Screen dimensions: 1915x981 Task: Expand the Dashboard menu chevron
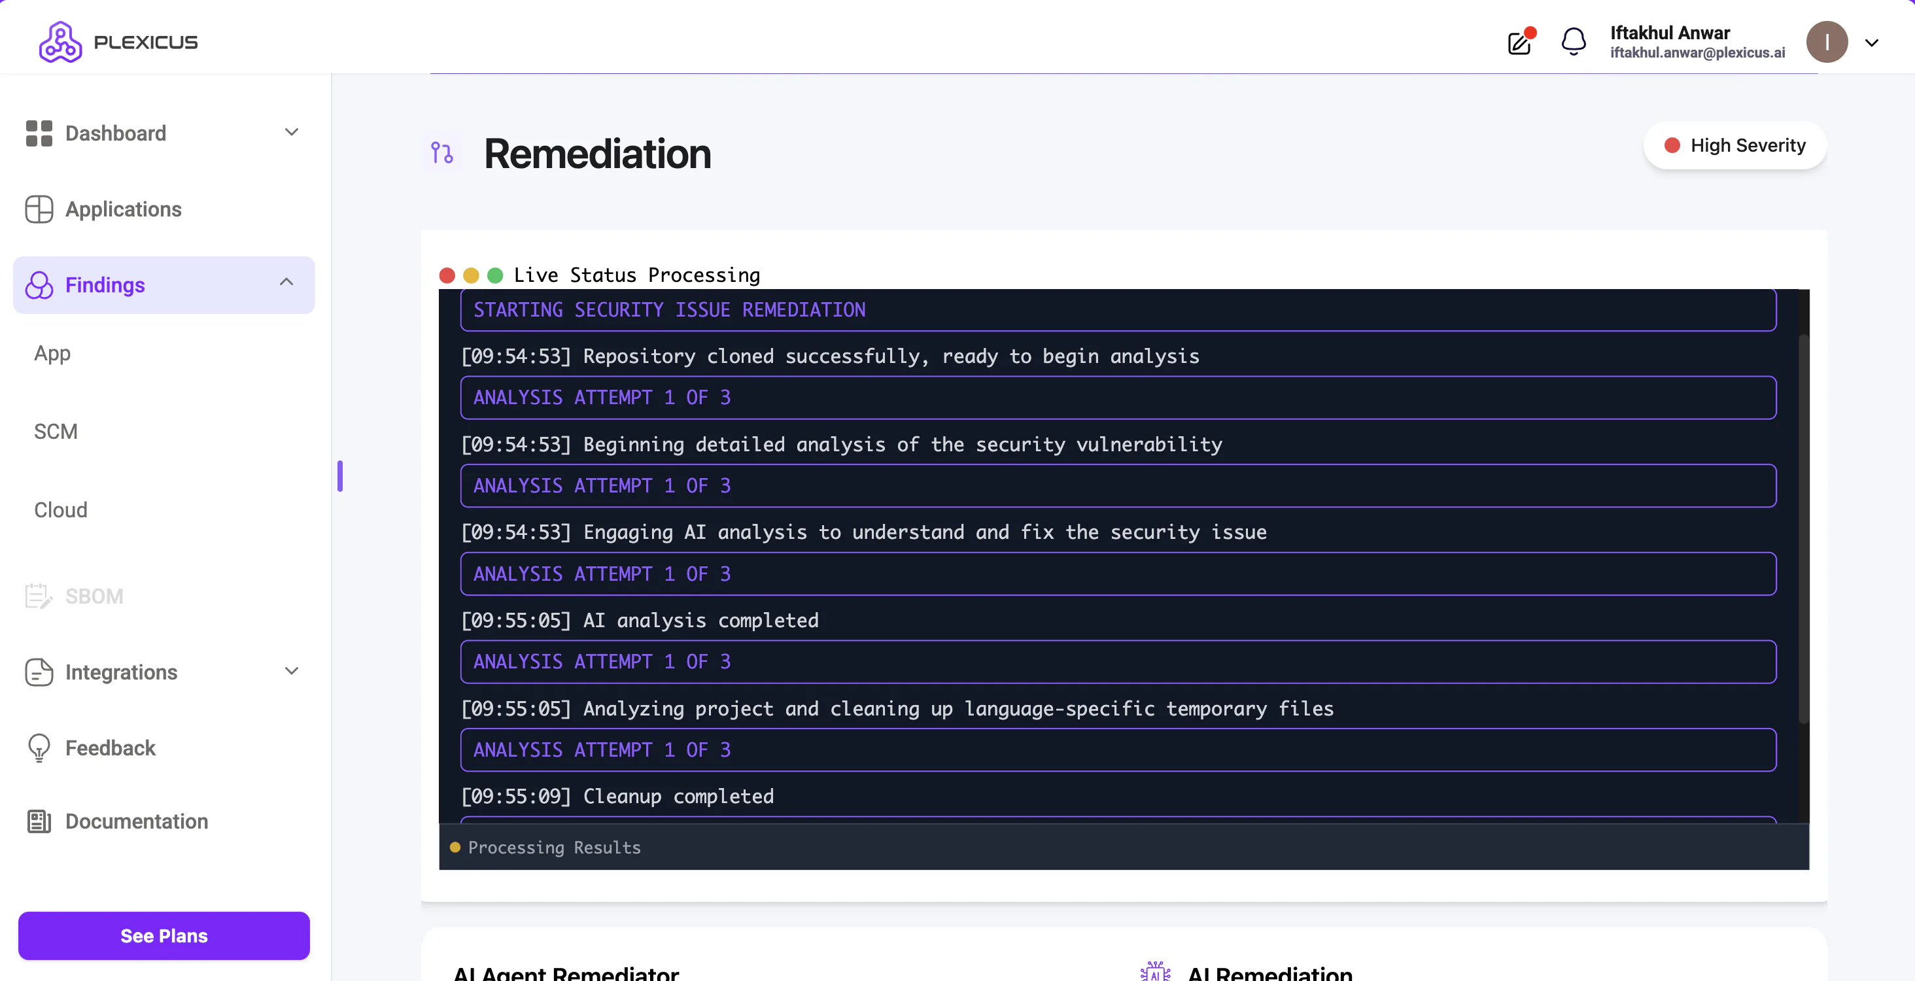pyautogui.click(x=292, y=132)
